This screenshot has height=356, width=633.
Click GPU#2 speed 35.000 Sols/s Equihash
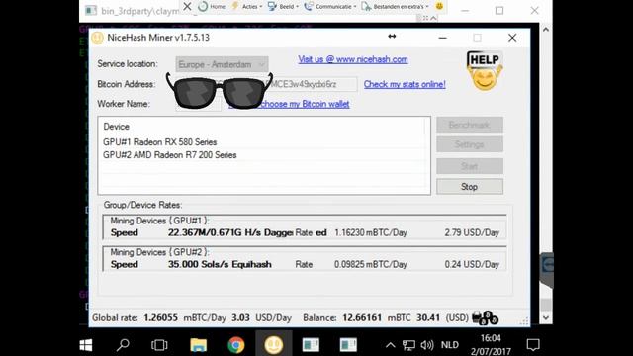tap(220, 265)
